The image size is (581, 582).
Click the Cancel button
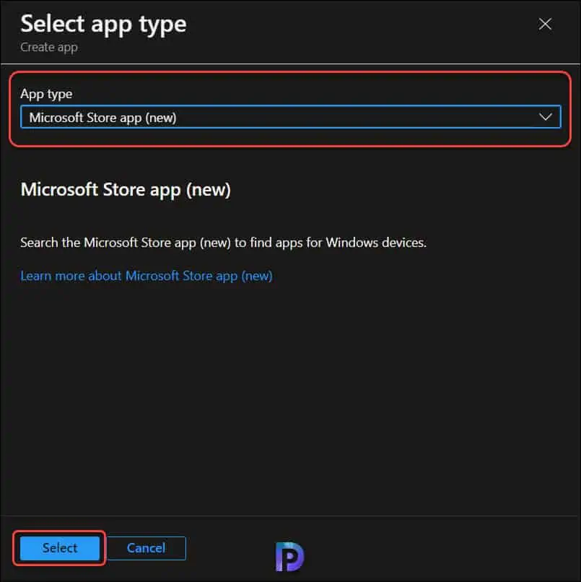[x=147, y=548]
